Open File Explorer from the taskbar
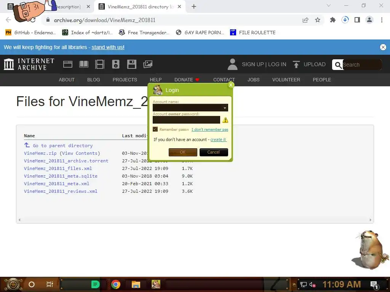Screen dimensions: 390x292 tap(136, 284)
